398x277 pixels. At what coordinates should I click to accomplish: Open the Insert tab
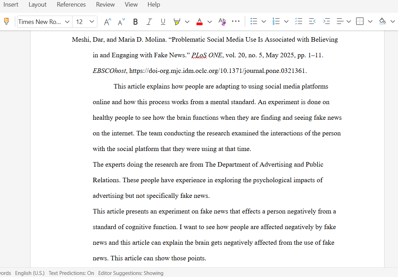pyautogui.click(x=11, y=5)
